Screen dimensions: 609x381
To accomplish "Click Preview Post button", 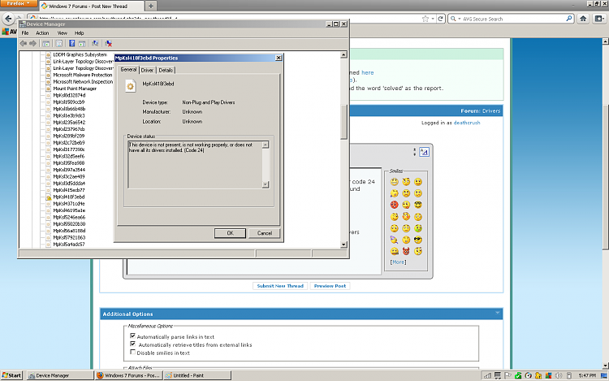I will point(330,286).
